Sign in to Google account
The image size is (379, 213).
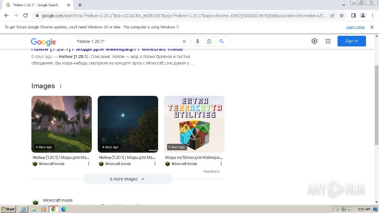352,41
